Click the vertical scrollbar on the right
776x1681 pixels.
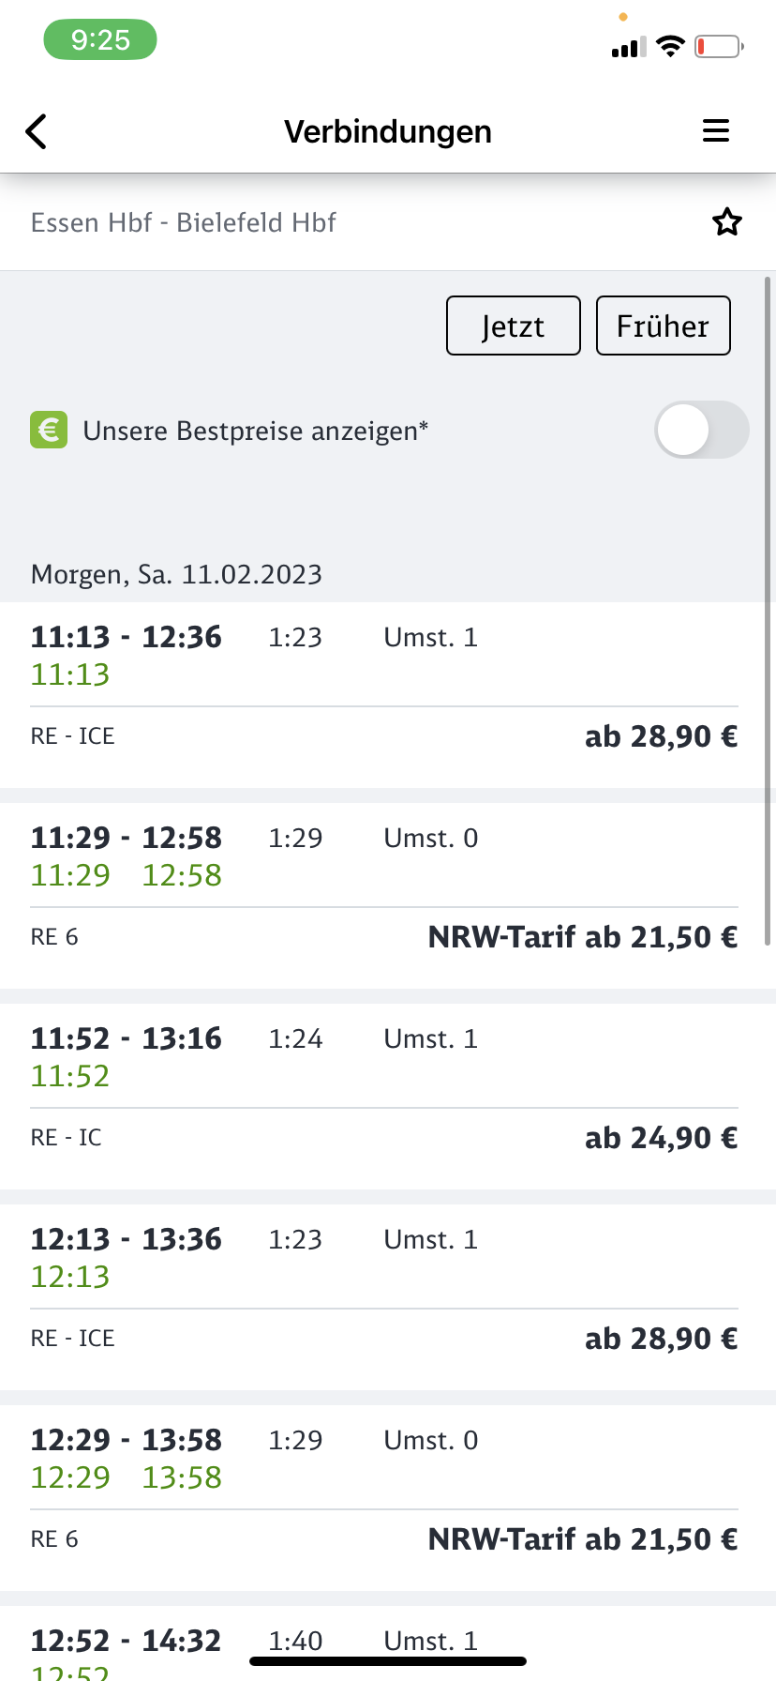point(769,610)
